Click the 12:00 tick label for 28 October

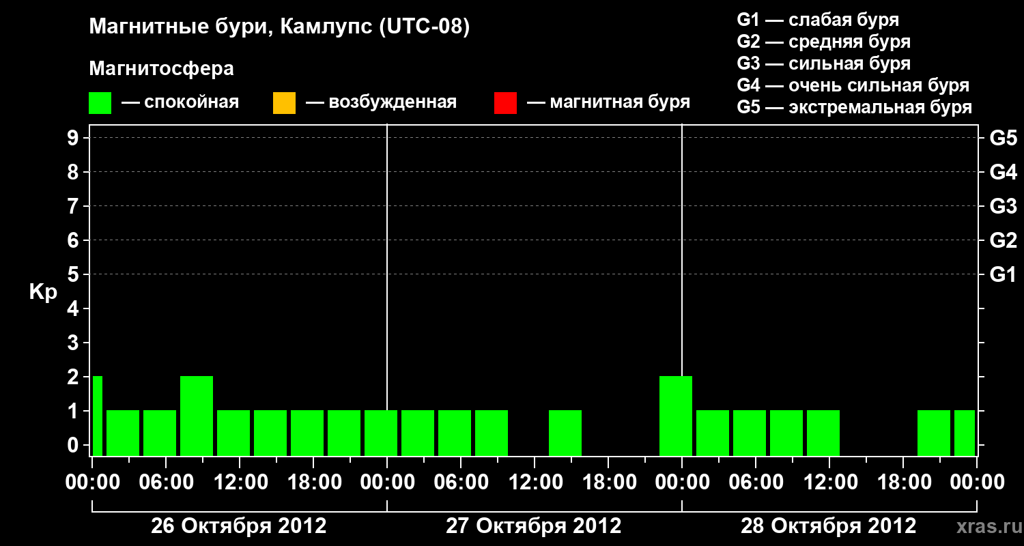tap(829, 483)
